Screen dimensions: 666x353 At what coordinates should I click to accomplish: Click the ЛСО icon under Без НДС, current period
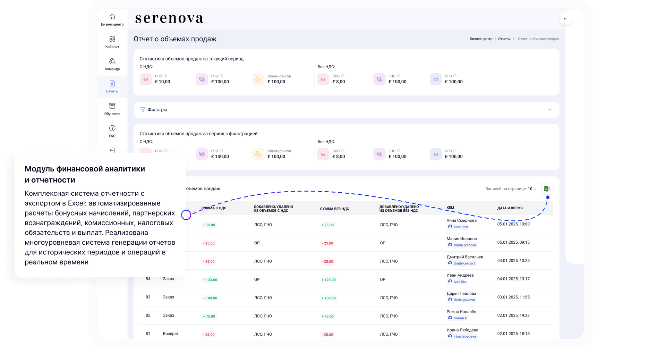pyautogui.click(x=323, y=79)
